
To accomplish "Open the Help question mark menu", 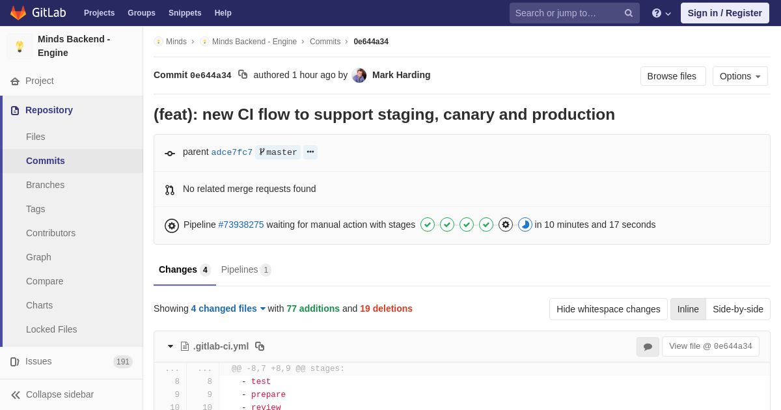I will (x=661, y=13).
